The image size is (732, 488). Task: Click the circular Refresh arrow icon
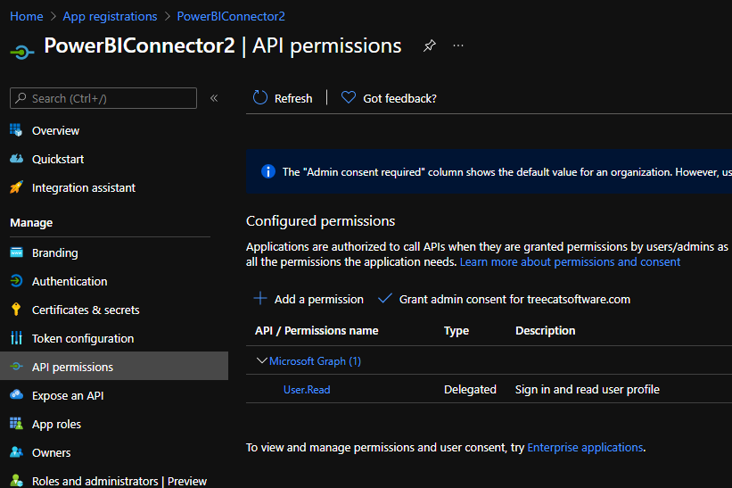[x=260, y=97]
